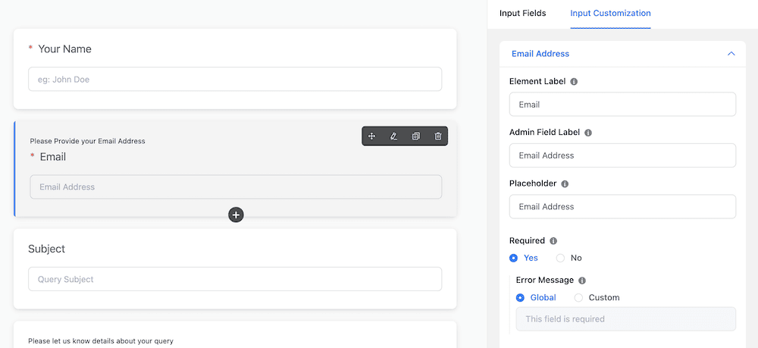Image resolution: width=758 pixels, height=348 pixels.
Task: Click info icon next to Admin Field Label
Action: (588, 133)
